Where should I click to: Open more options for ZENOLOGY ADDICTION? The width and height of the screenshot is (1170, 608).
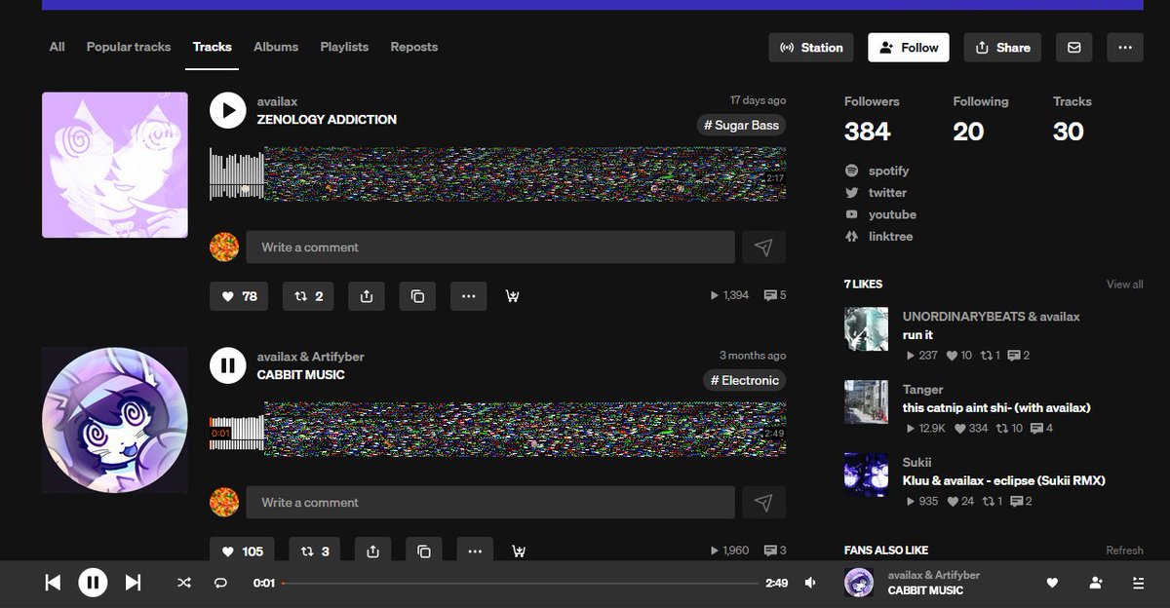point(468,296)
